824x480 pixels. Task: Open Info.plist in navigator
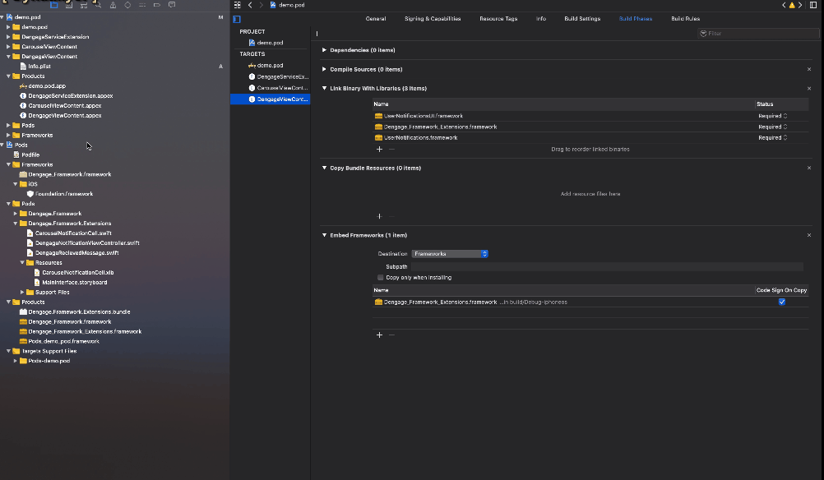[39, 67]
